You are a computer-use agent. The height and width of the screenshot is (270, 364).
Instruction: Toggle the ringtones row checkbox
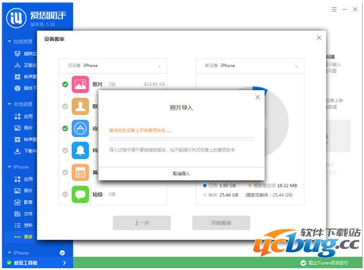tap(65, 150)
